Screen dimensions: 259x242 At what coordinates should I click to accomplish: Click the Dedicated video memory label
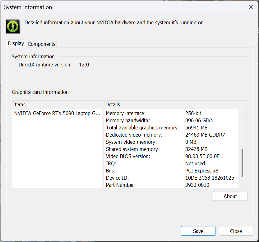click(x=134, y=135)
